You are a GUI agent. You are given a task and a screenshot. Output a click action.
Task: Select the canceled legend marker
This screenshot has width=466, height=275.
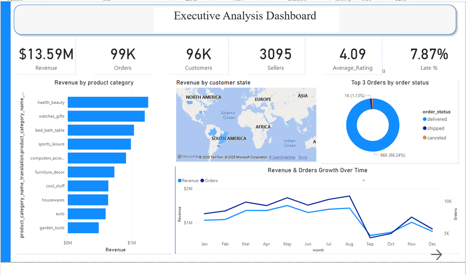coord(425,137)
